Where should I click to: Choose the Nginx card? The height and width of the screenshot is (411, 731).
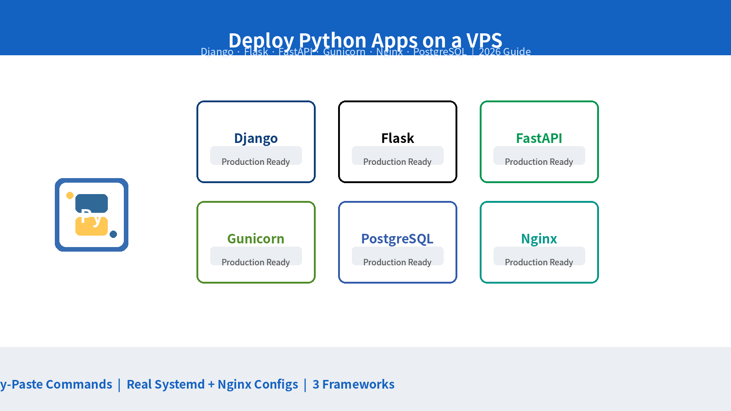[x=539, y=242]
